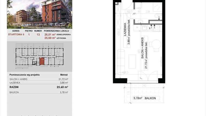Click the RAZEM total label
Image resolution: width=206 pixels, height=116 pixels.
[14, 87]
